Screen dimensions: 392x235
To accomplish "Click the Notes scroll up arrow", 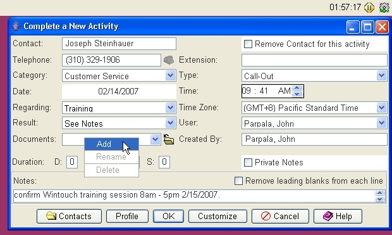I will [x=380, y=193].
